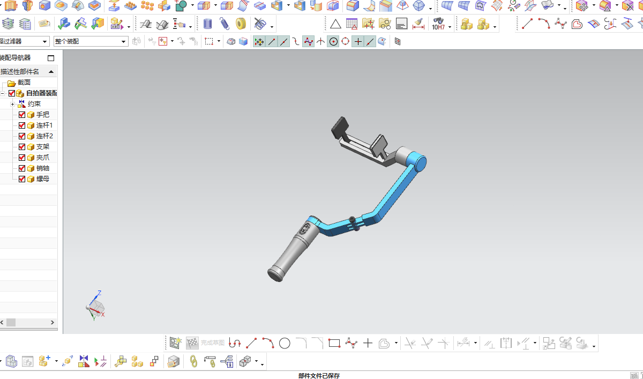Open the dropdown arrow beside the rectangle selection icon
The width and height of the screenshot is (643, 379).
click(x=219, y=41)
